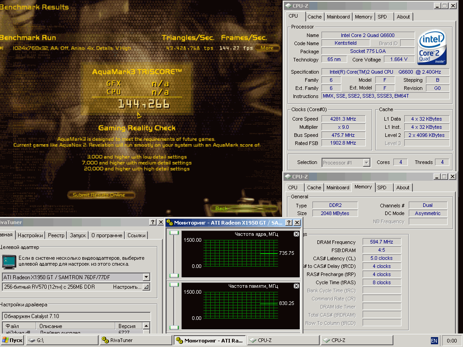The width and height of the screenshot is (463, 347).
Task: Open the Пуск start menu
Action: [12, 340]
